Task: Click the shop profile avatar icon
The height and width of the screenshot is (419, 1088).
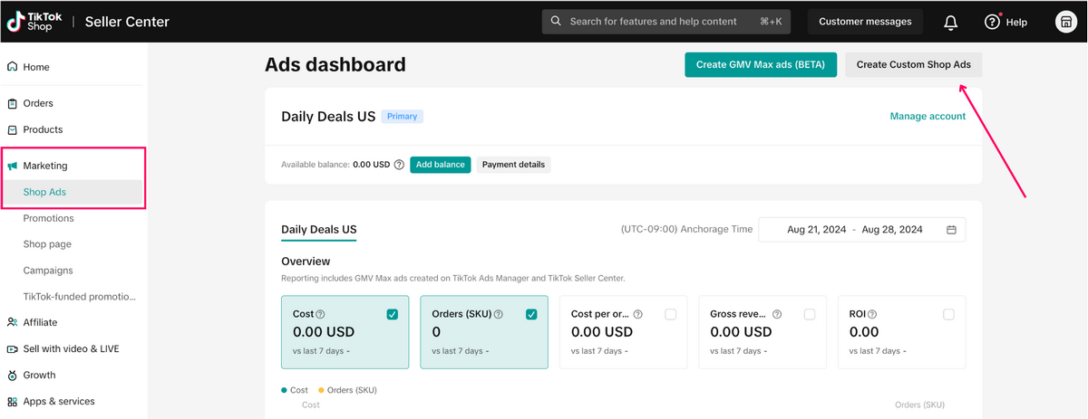Action: 1066,23
